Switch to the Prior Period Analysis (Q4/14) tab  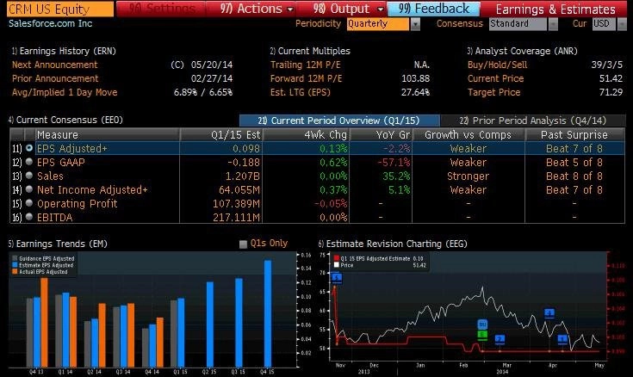pyautogui.click(x=533, y=121)
